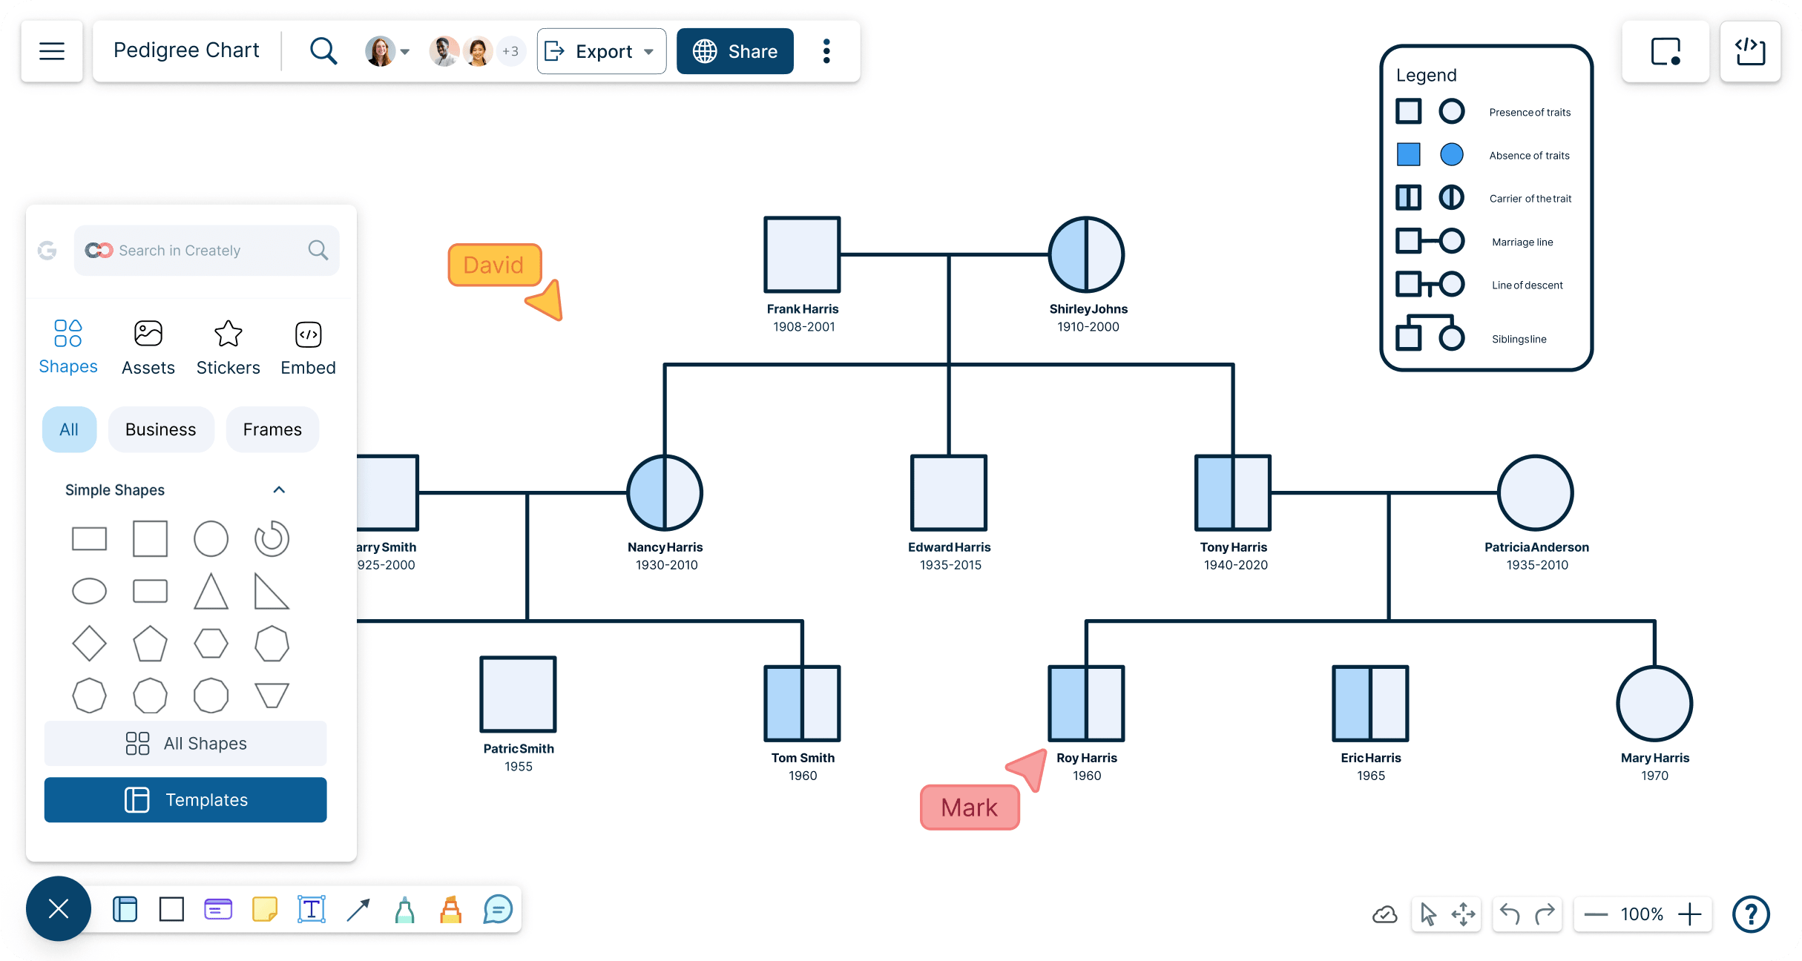The height and width of the screenshot is (961, 1802).
Task: Zoom in with the plus button
Action: [x=1689, y=914]
